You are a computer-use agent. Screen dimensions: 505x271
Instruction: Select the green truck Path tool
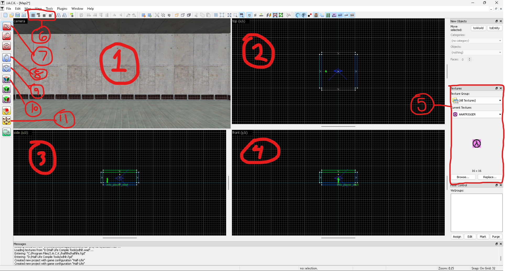pyautogui.click(x=7, y=132)
